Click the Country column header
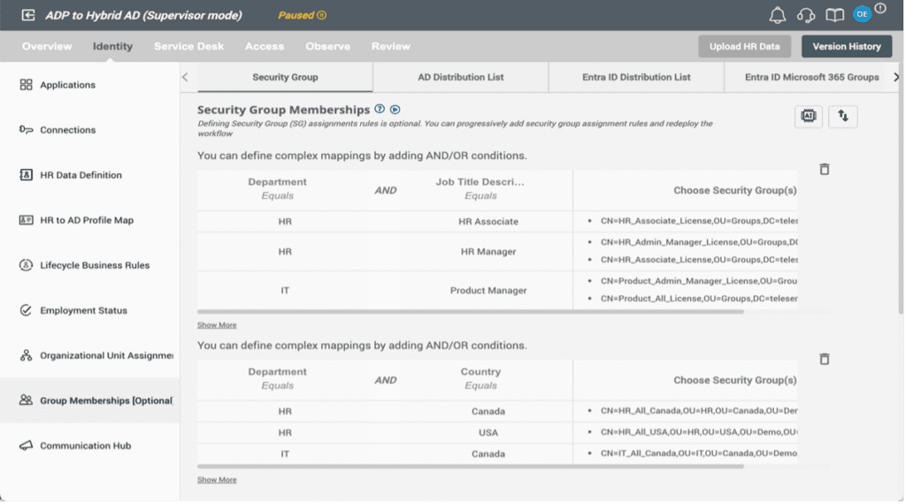Image resolution: width=906 pixels, height=504 pixels. tap(480, 371)
